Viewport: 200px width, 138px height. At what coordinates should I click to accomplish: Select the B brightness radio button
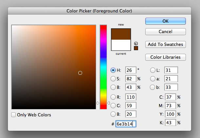coord(113,87)
